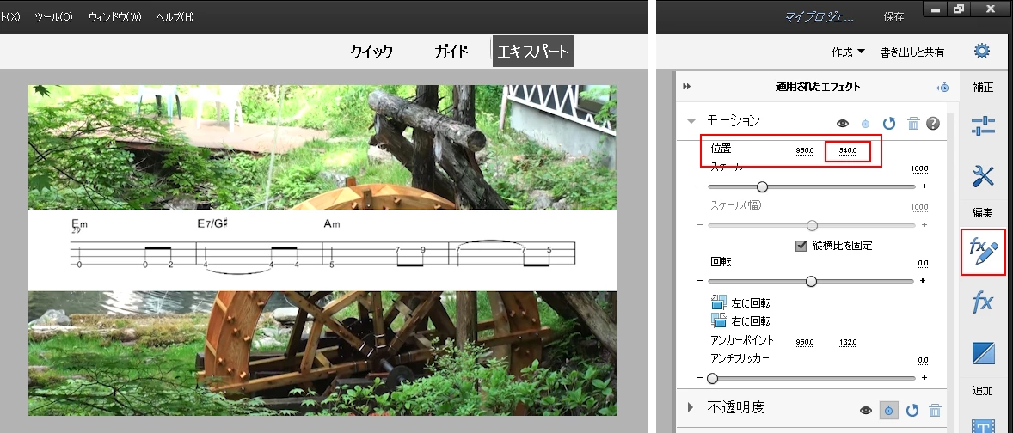Click 編集 label in side panel
This screenshot has width=1013, height=433.
[983, 212]
